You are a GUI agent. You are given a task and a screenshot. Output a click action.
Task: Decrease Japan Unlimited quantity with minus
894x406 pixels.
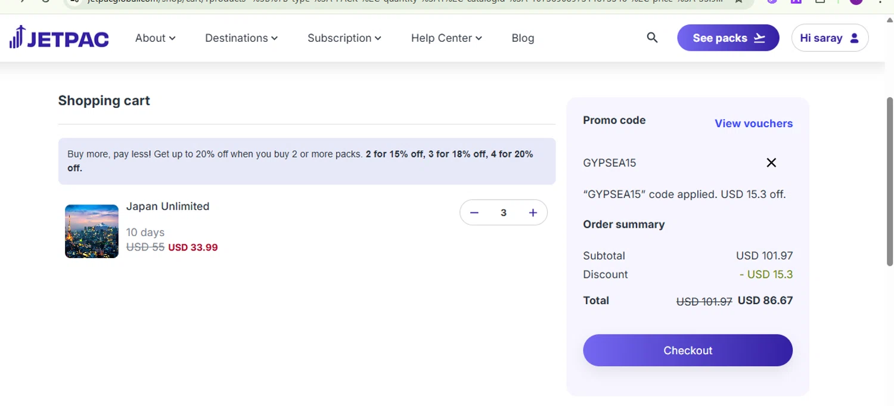474,213
